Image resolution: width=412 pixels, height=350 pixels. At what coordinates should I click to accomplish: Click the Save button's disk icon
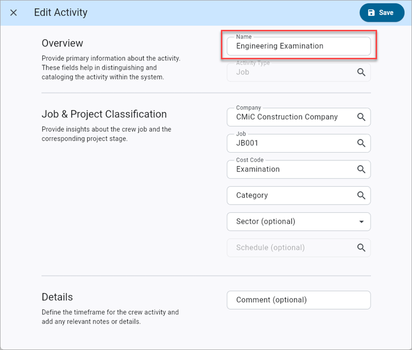[x=372, y=12]
